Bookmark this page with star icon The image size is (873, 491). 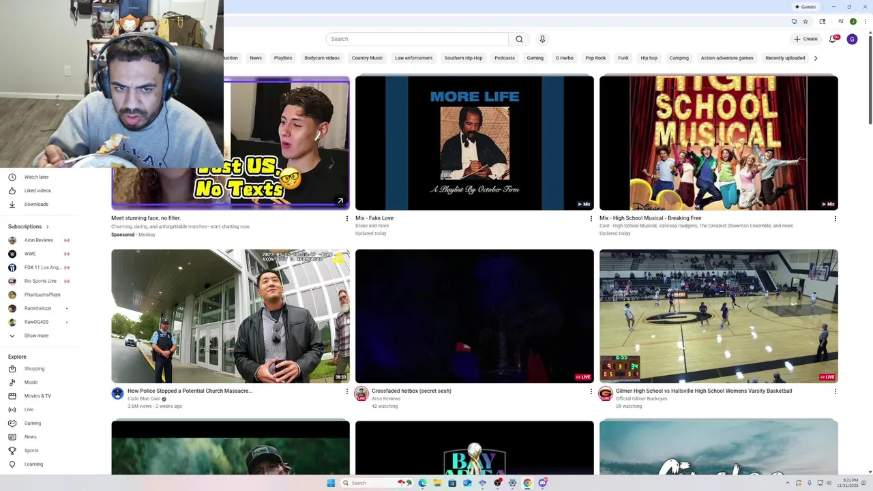(x=805, y=21)
